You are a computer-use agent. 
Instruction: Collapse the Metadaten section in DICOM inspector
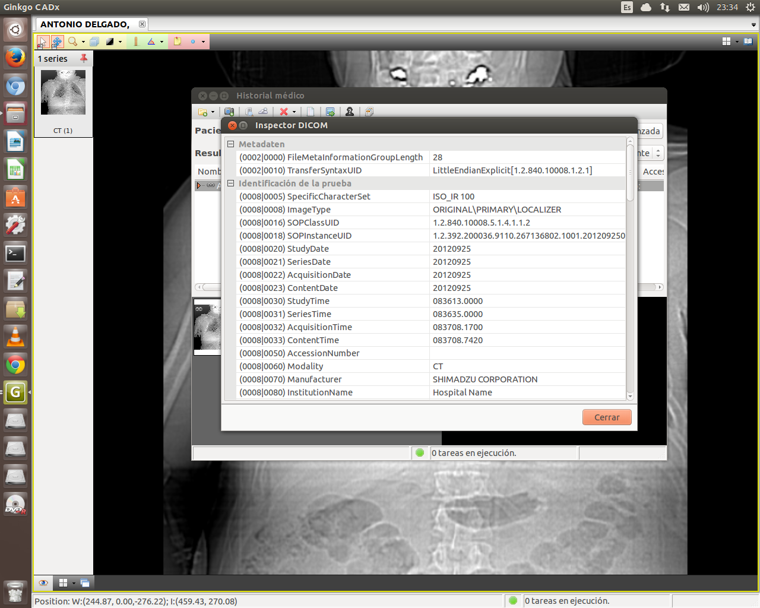click(230, 144)
